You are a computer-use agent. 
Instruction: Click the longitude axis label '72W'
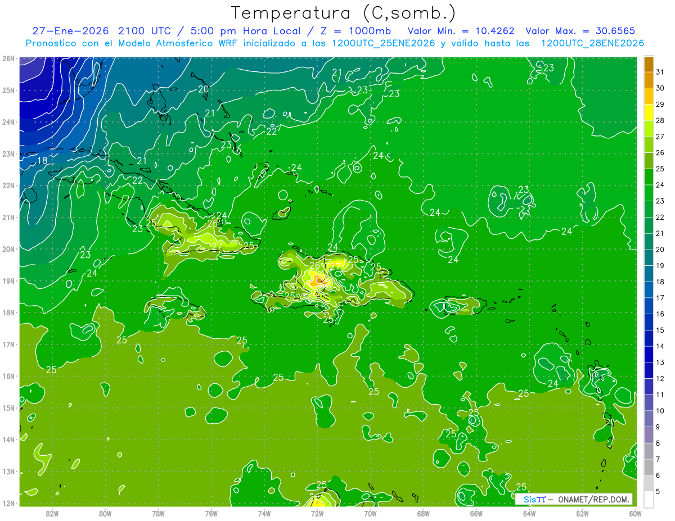click(x=317, y=513)
